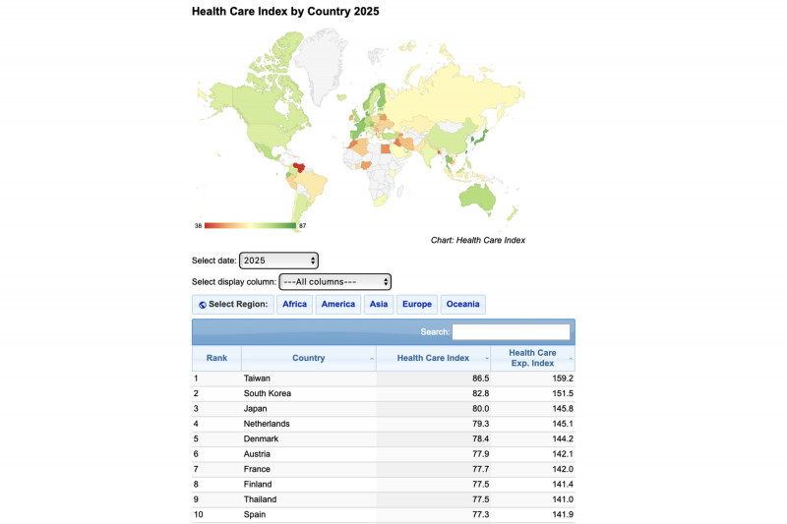Click the map color gradient legend bar
Image resolution: width=787 pixels, height=524 pixels.
250,226
